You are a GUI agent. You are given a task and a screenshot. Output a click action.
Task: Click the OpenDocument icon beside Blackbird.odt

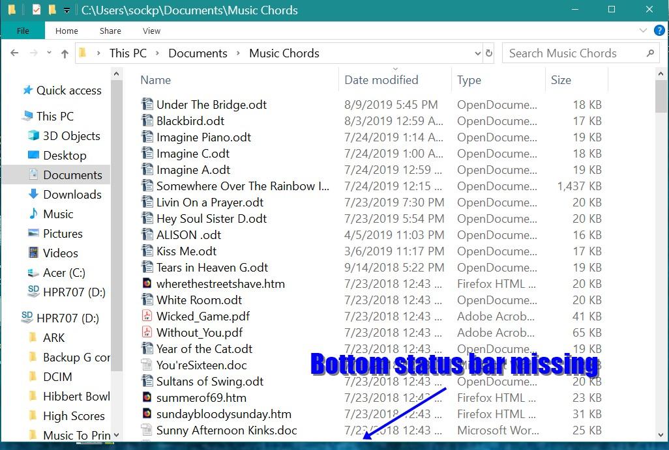pyautogui.click(x=147, y=120)
